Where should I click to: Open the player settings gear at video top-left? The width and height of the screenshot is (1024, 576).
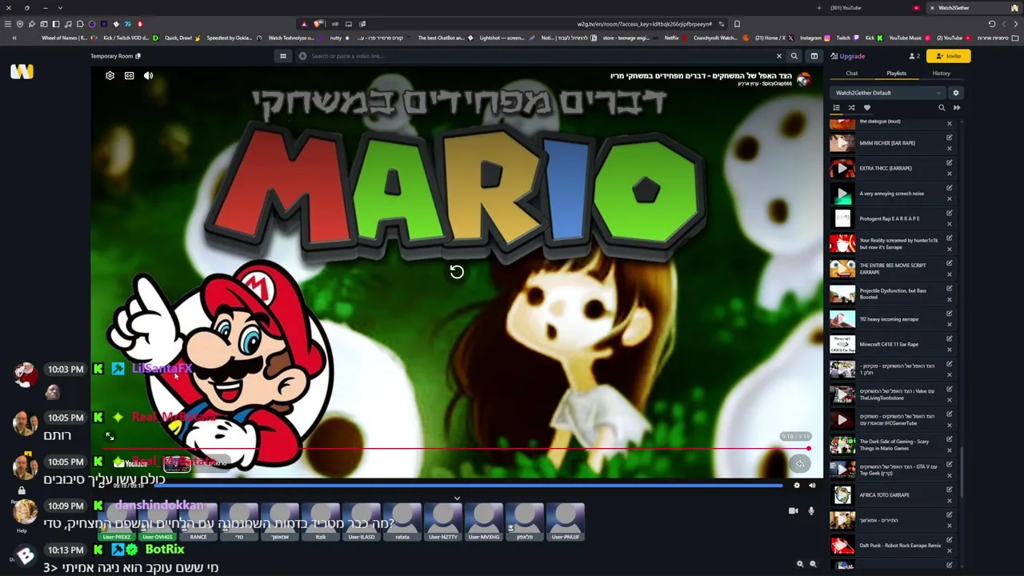(x=110, y=75)
